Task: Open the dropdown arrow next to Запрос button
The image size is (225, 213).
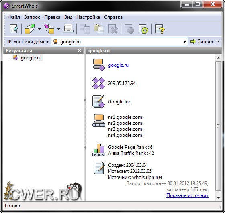Action: (218, 41)
